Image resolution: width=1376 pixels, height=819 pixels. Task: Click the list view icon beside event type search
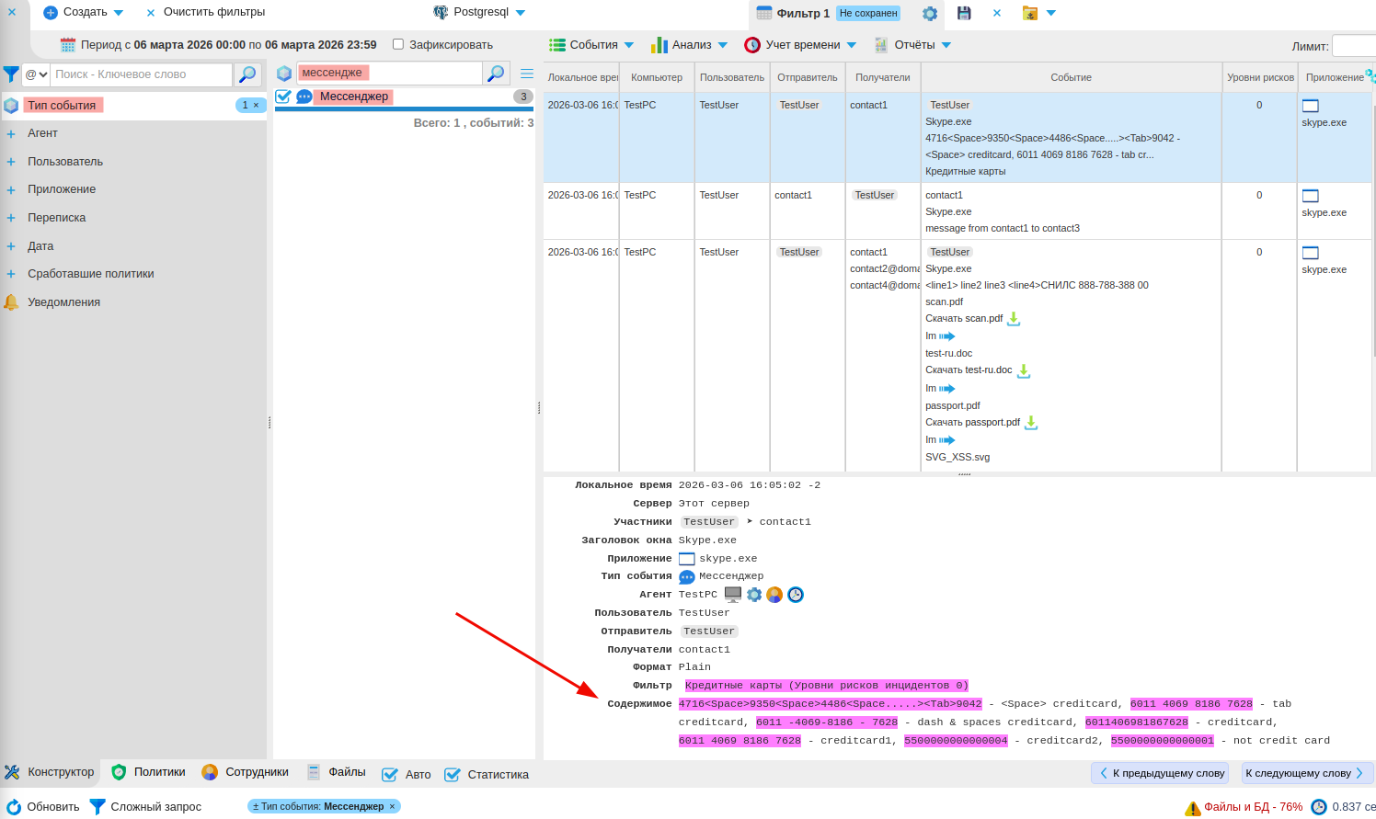coord(527,74)
